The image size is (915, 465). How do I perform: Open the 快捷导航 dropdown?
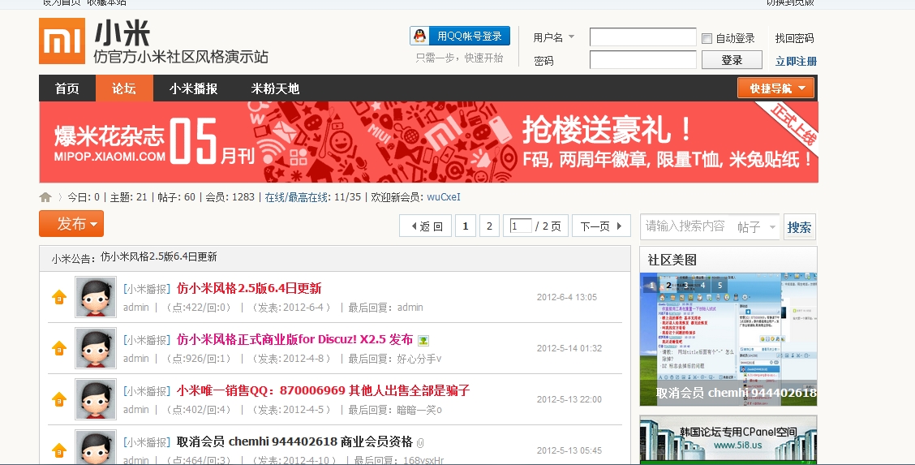775,88
